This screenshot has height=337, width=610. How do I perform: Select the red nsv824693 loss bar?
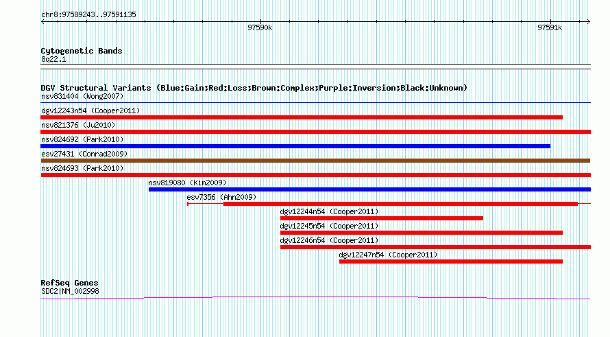[315, 175]
